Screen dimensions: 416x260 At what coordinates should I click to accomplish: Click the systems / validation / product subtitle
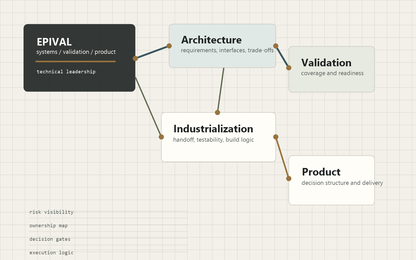(x=76, y=52)
